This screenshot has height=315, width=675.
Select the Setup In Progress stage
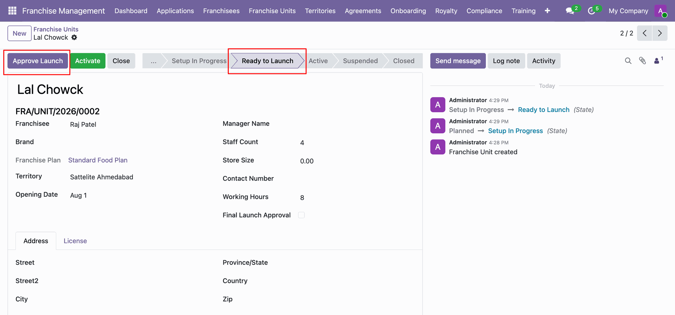(x=199, y=61)
